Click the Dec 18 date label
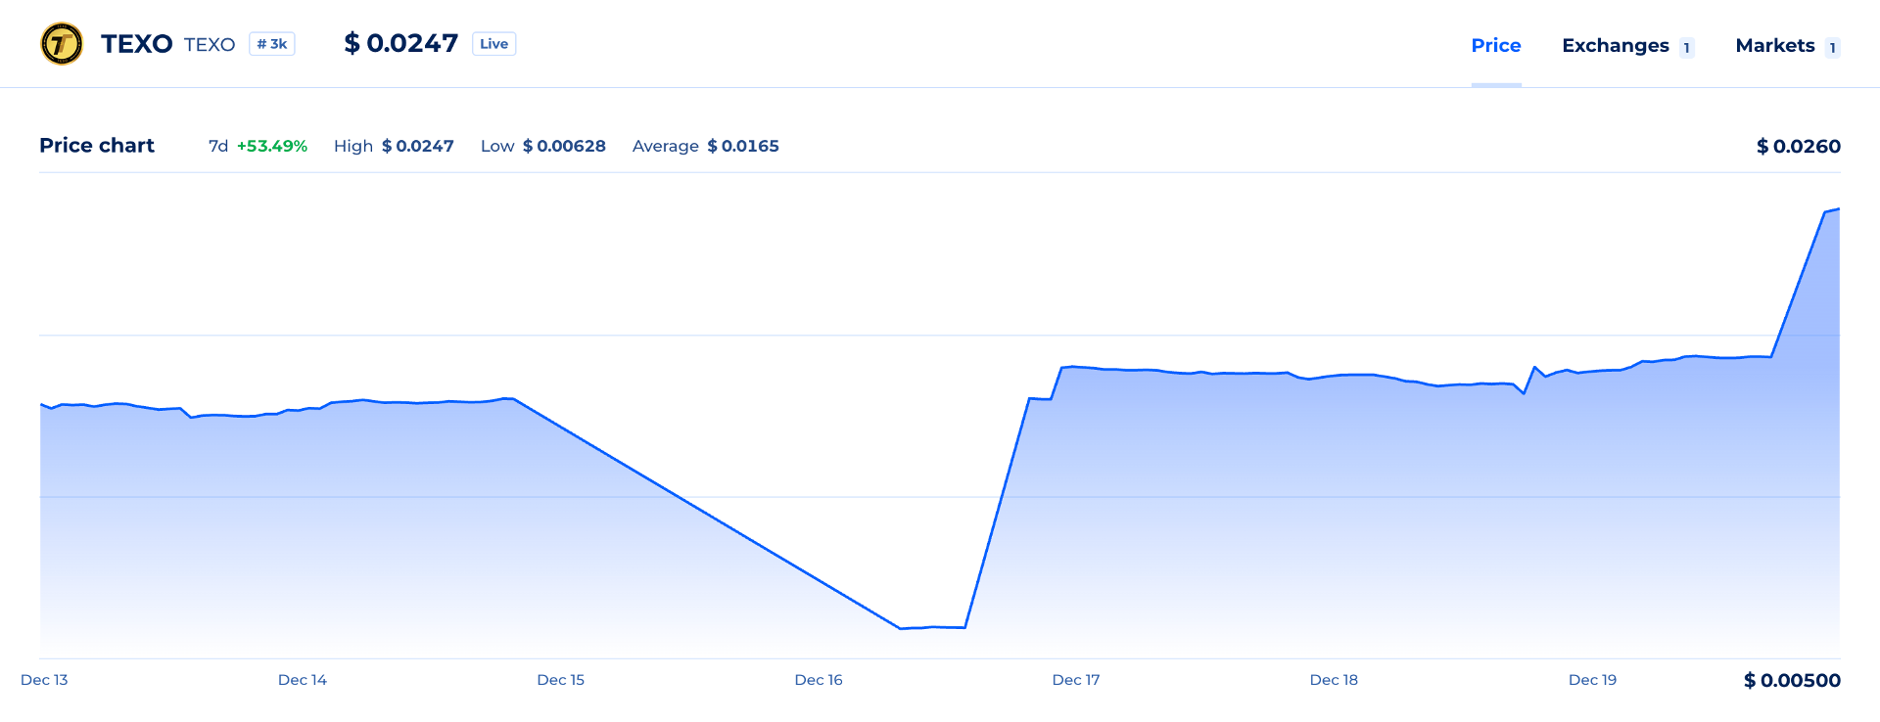This screenshot has width=1880, height=722. [1335, 680]
